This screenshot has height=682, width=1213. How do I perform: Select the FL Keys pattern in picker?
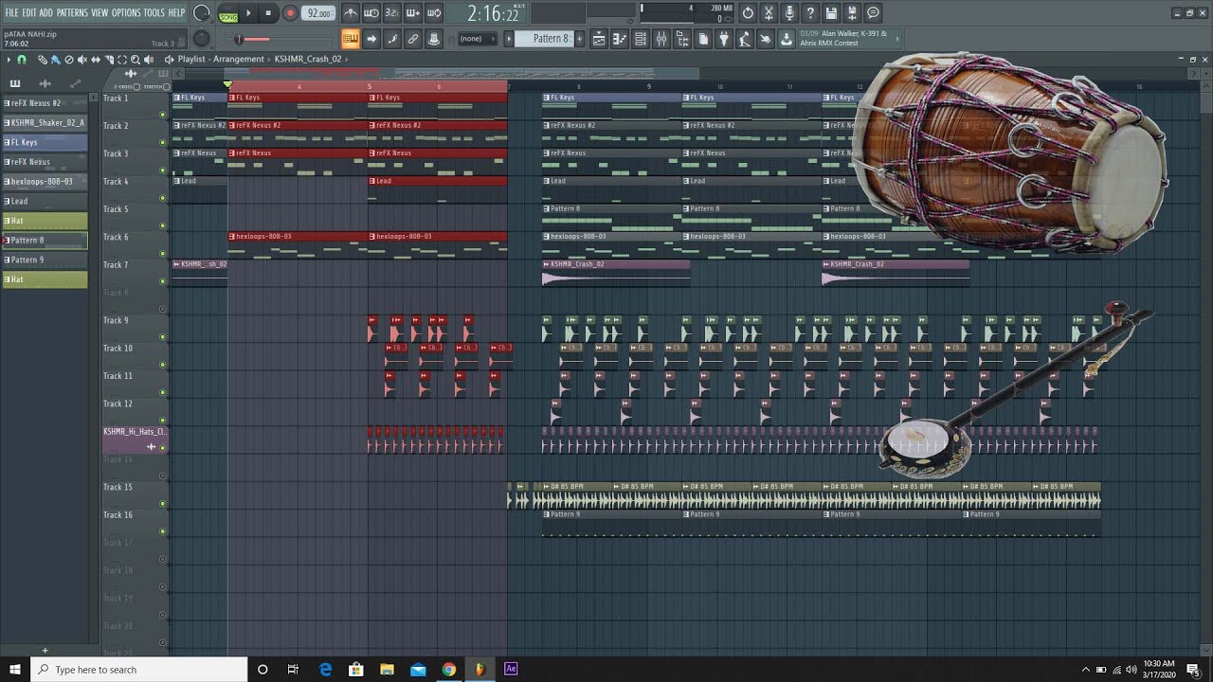click(x=45, y=142)
